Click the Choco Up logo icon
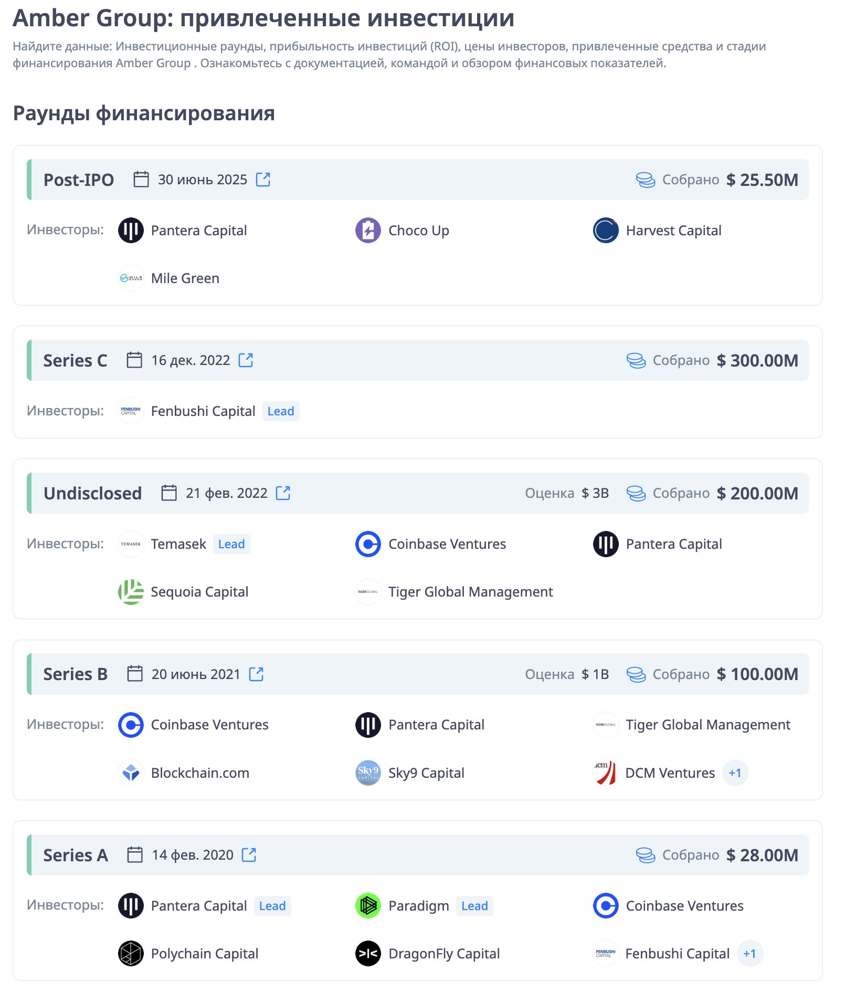This screenshot has width=845, height=1002. 368,231
